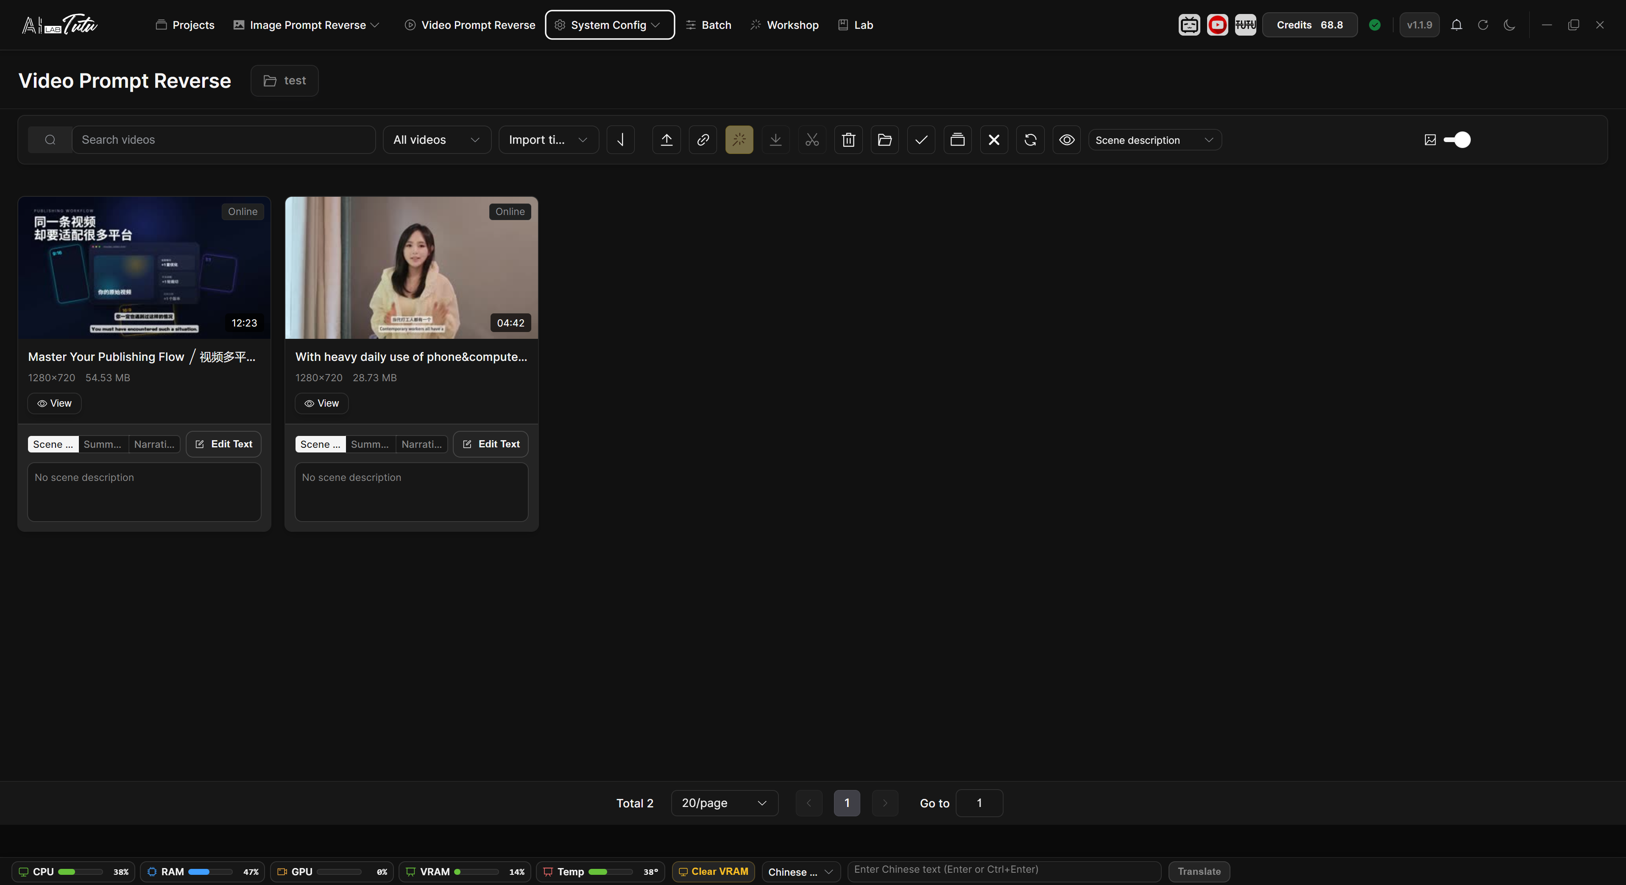Screen dimensions: 1626x885
Task: Open the Scene description dropdown
Action: (1155, 140)
